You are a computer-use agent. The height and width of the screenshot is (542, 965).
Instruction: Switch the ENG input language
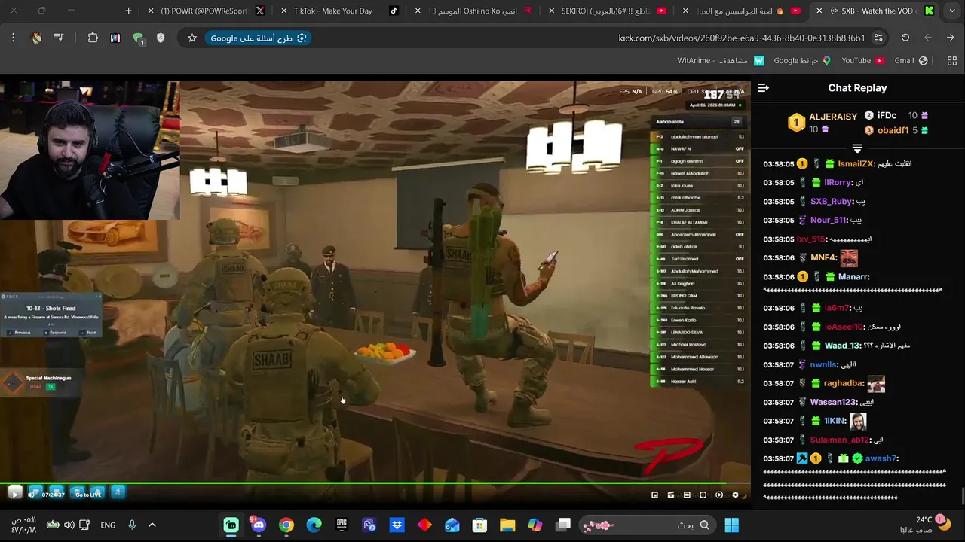pyautogui.click(x=108, y=525)
